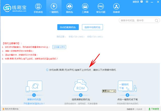
Task: Click the ROM cloud step 2 illustration
Action: 81,86
